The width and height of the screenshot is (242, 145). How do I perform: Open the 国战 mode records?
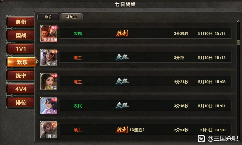[21, 35]
